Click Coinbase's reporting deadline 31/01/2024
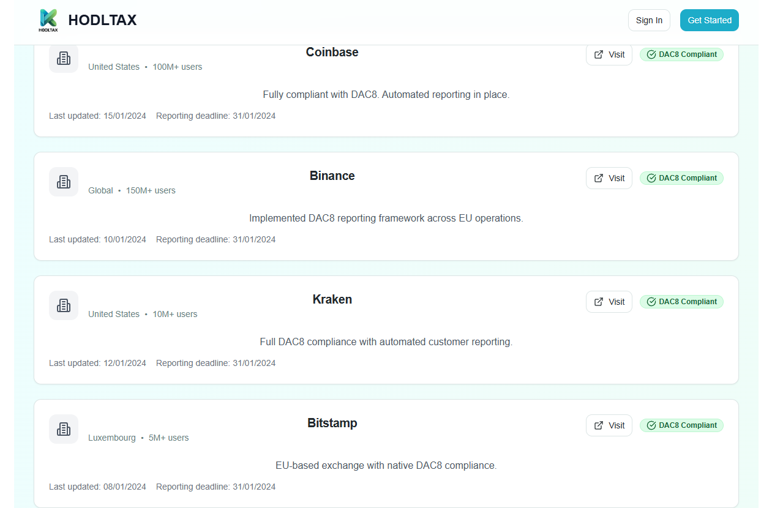The height and width of the screenshot is (508, 772). [215, 116]
